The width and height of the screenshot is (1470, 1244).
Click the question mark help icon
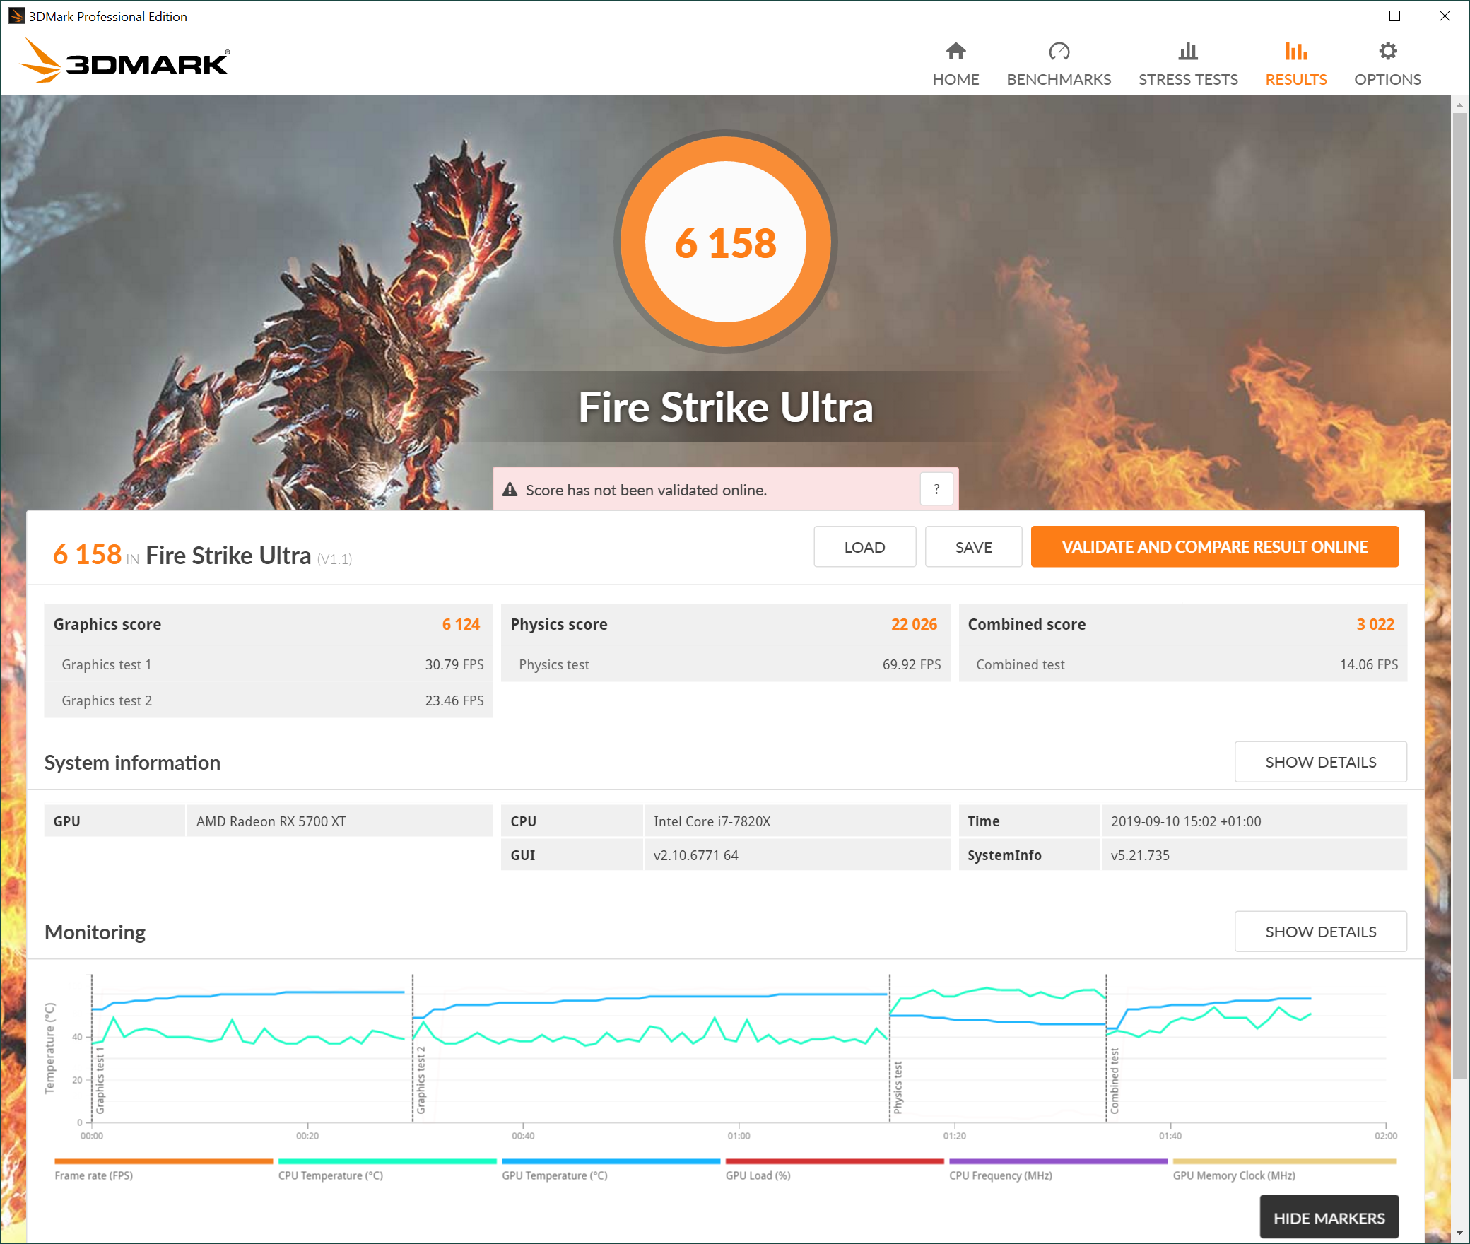point(936,489)
